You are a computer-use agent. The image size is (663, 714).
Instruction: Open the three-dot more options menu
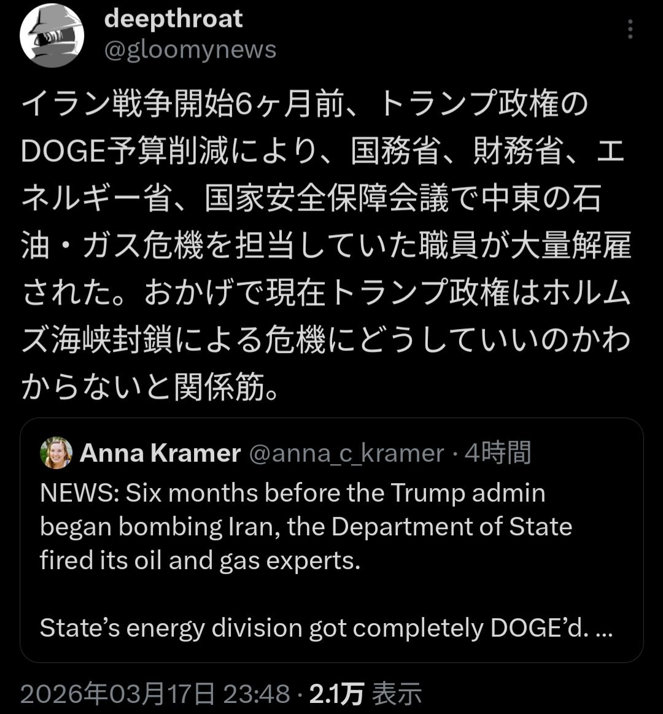click(630, 29)
